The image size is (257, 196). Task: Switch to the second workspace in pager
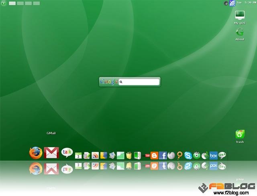coord(20,3)
